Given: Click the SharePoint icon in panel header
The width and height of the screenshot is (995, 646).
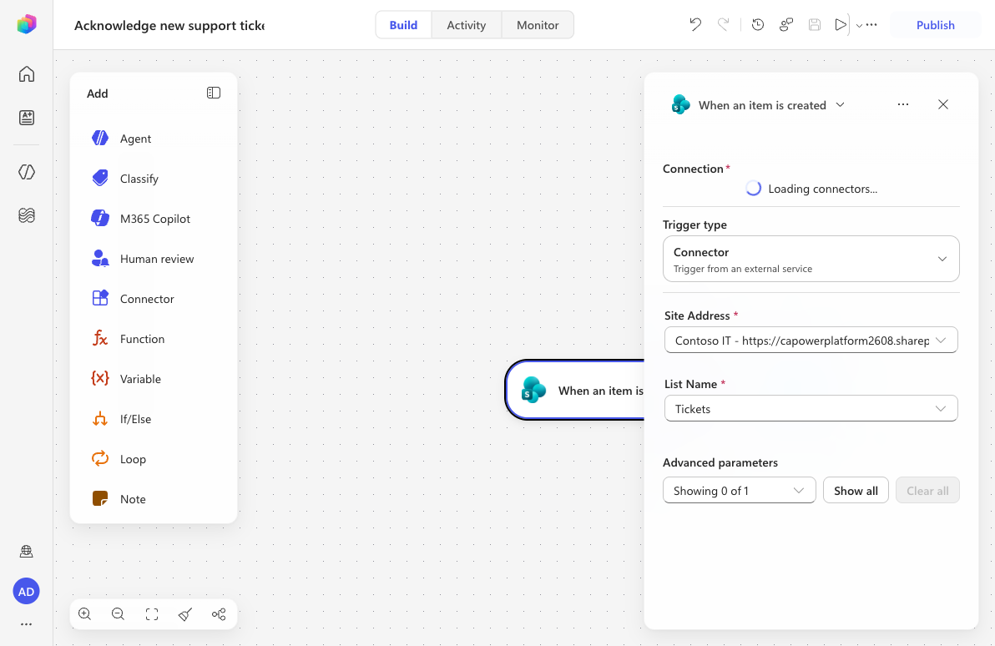Looking at the screenshot, I should click(681, 104).
